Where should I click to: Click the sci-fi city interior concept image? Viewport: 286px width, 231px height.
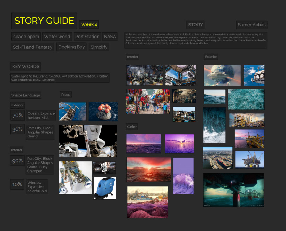[x=145, y=75]
